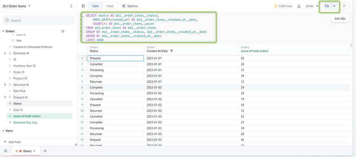Toggle the sidebar layout icon
The image size is (356, 157).
click(x=83, y=6)
